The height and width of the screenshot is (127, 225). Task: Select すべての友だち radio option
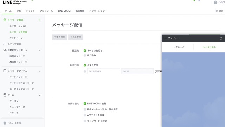coord(85,50)
